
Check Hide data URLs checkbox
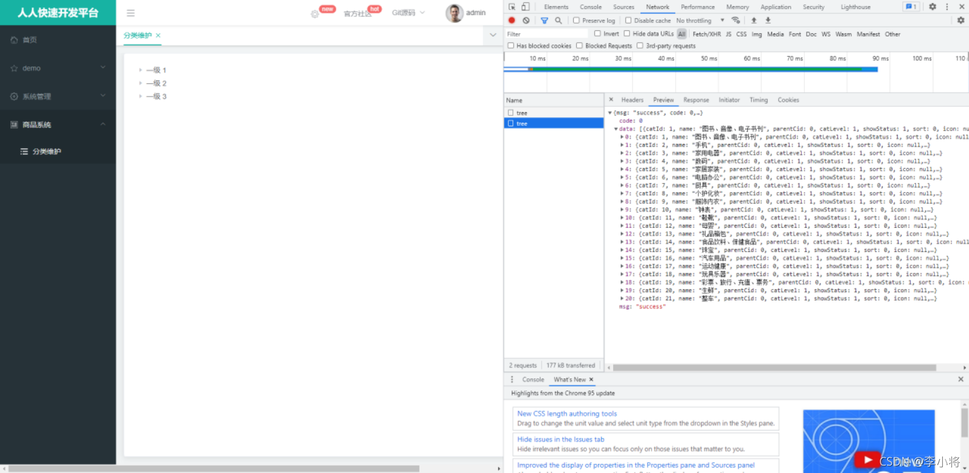[x=627, y=33]
